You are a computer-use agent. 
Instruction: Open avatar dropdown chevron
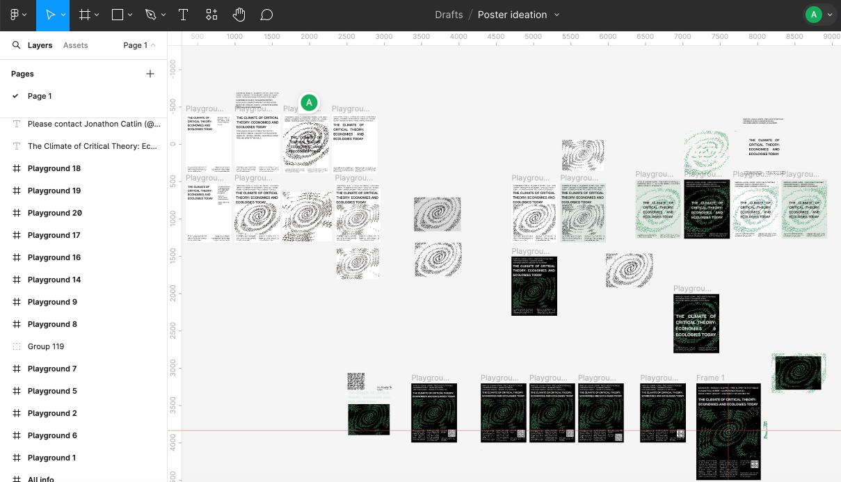(830, 15)
